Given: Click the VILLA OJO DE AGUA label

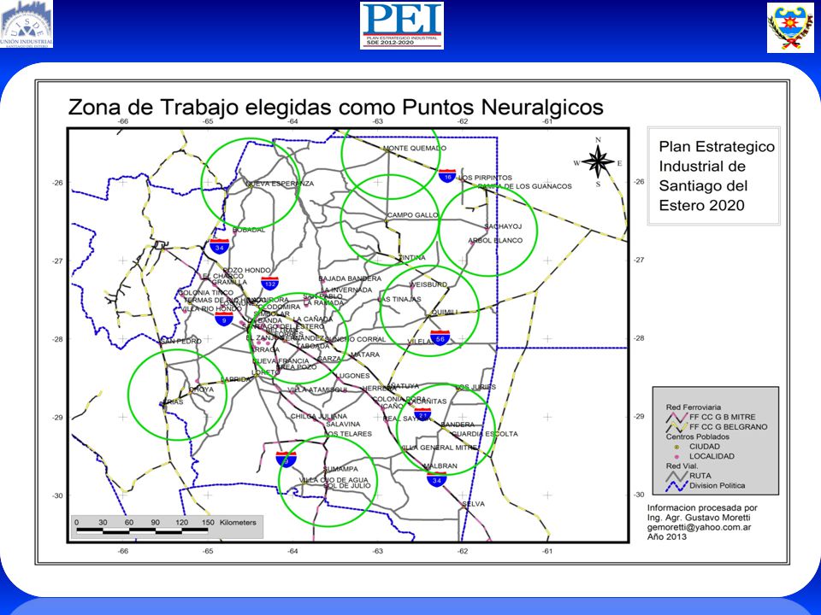Looking at the screenshot, I should coord(334,480).
